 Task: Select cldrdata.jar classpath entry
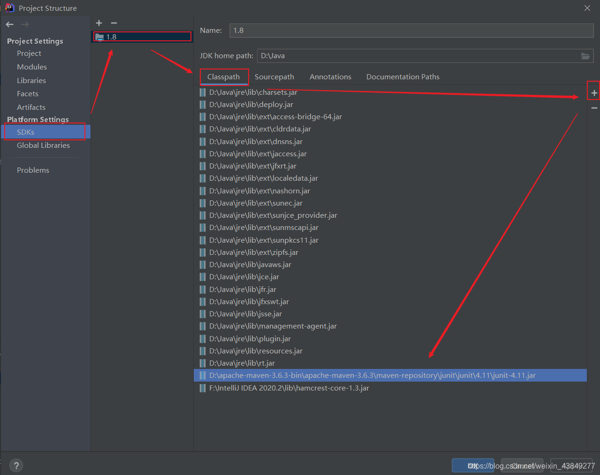click(390, 129)
